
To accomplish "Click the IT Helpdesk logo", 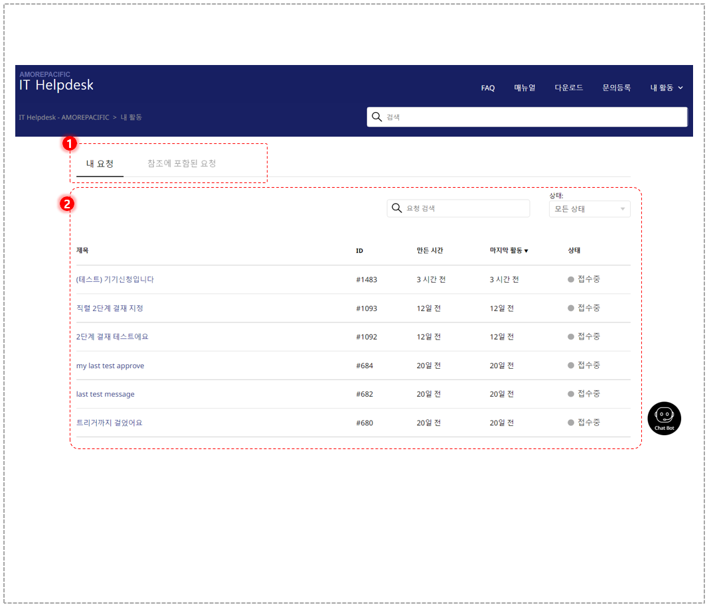I will pos(56,82).
